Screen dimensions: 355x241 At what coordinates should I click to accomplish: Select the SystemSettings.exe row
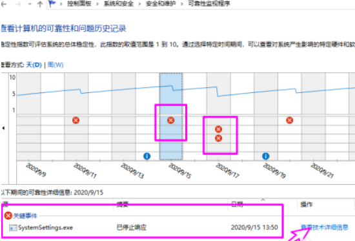pos(177,227)
